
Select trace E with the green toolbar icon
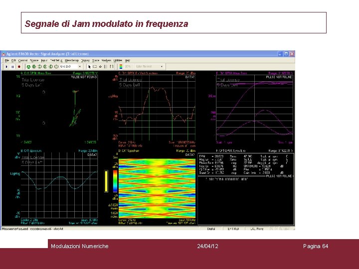click(50, 67)
